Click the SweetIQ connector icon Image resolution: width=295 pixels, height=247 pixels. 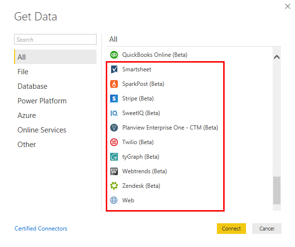tap(114, 113)
